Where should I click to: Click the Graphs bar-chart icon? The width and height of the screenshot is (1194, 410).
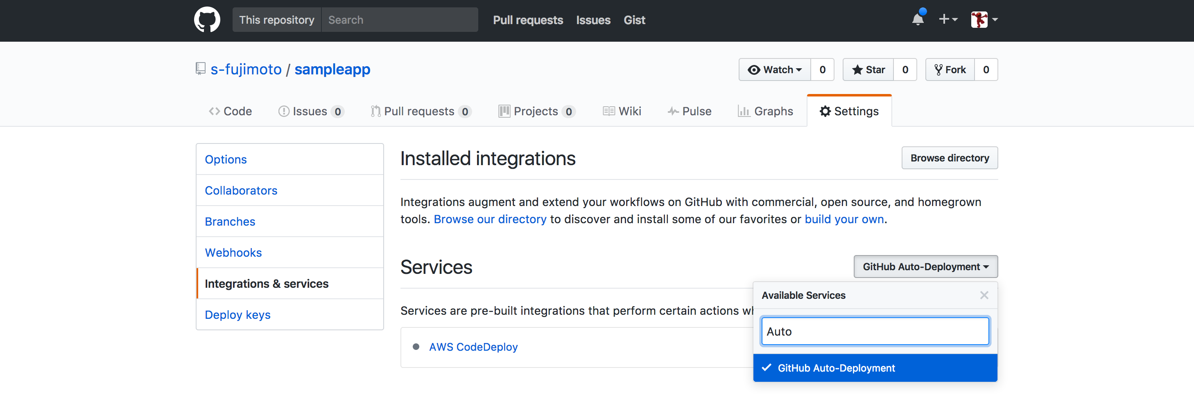(x=744, y=111)
